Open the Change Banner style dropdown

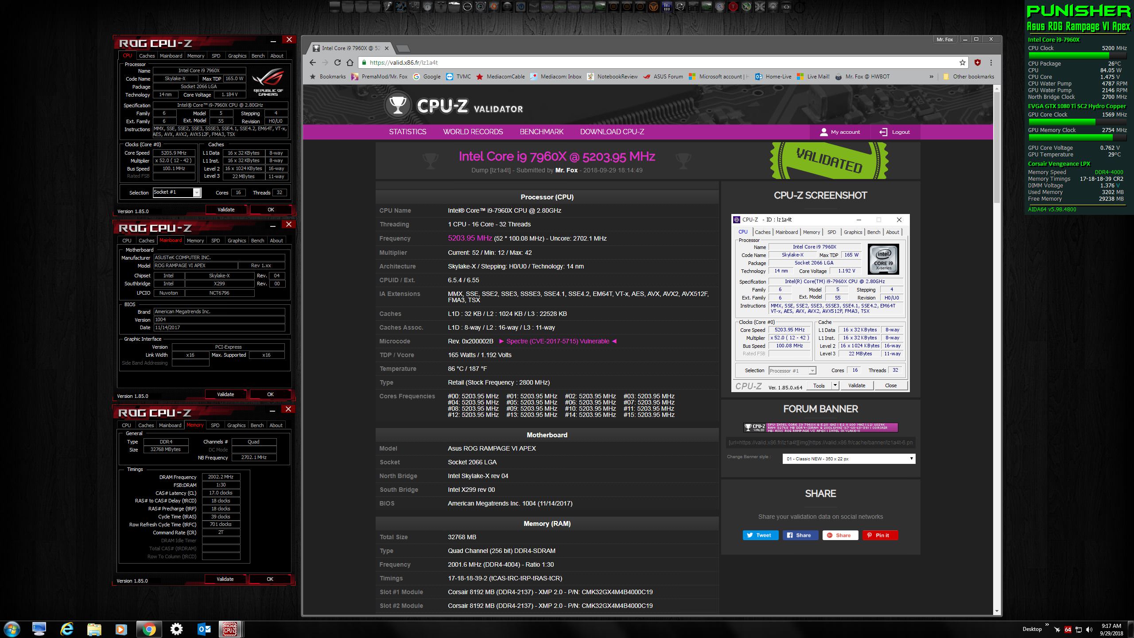tap(849, 459)
